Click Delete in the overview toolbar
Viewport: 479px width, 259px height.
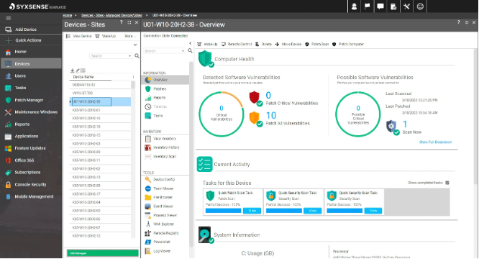click(x=263, y=45)
